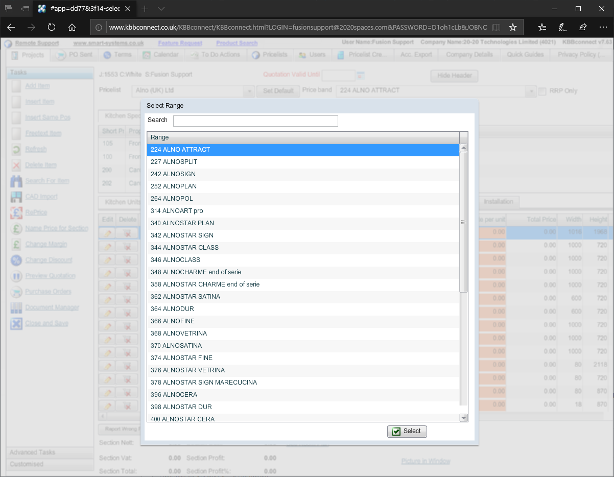
Task: Click the range list scroll down arrow
Action: point(464,418)
